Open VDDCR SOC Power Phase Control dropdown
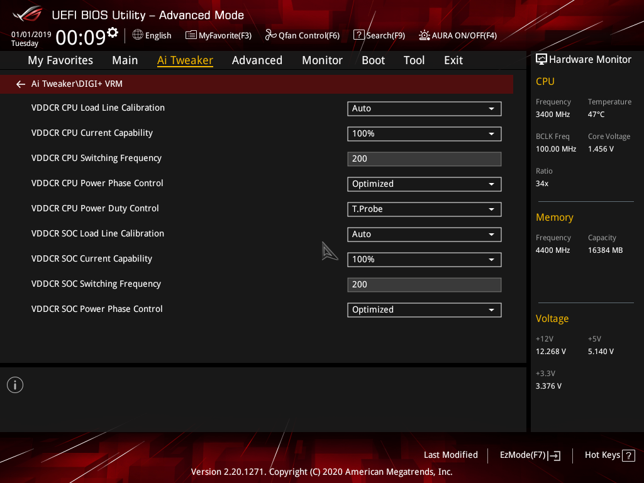644x483 pixels. [x=425, y=310]
